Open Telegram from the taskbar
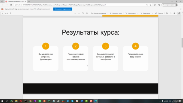This screenshot has width=183, height=103. [68, 101]
